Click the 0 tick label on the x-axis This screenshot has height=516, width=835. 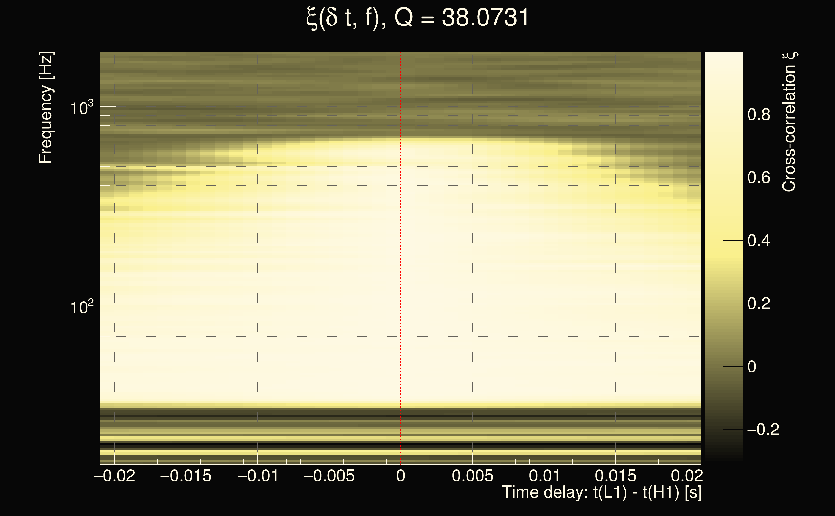pos(401,476)
